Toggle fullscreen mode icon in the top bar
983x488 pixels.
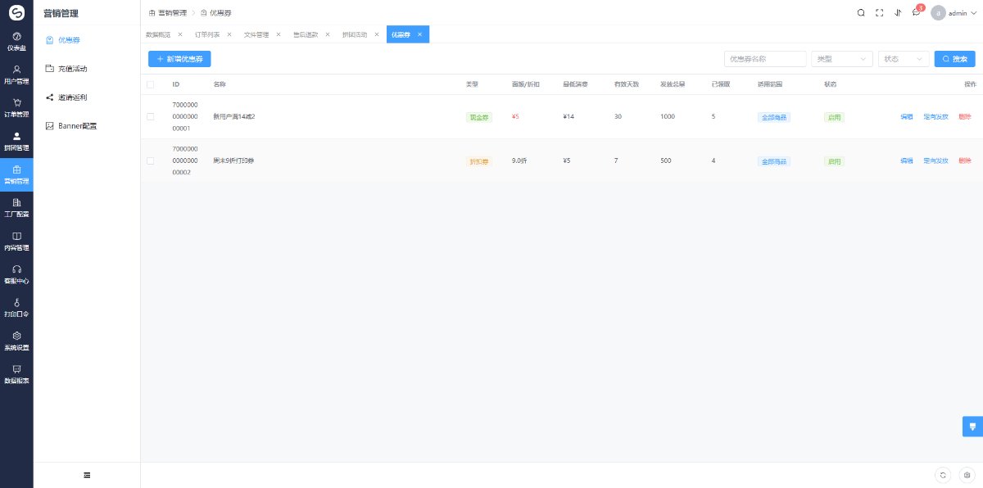[879, 12]
